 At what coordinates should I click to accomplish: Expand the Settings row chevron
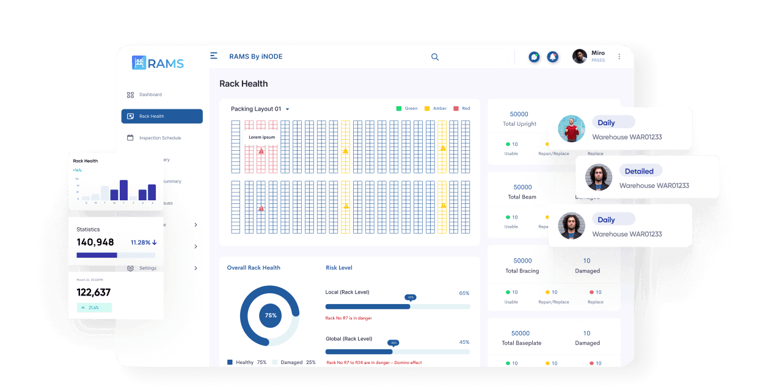click(x=195, y=268)
